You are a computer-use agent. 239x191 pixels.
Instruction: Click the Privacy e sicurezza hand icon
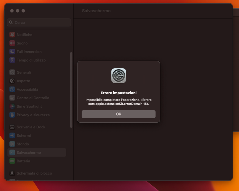pos(12,115)
